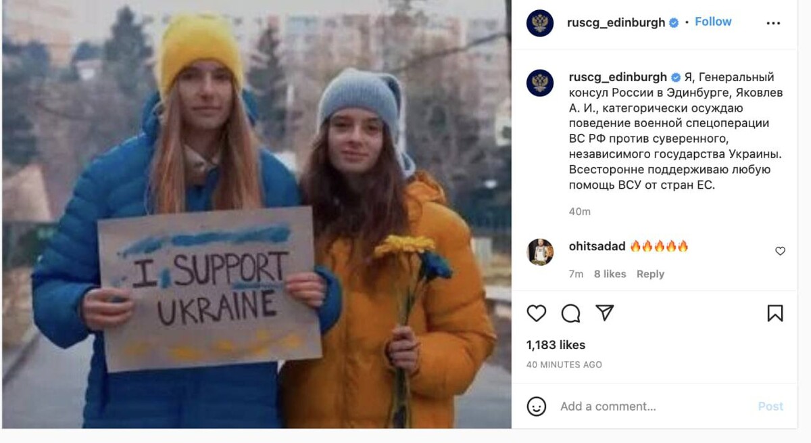Open the three-dot more options menu

[x=774, y=23]
